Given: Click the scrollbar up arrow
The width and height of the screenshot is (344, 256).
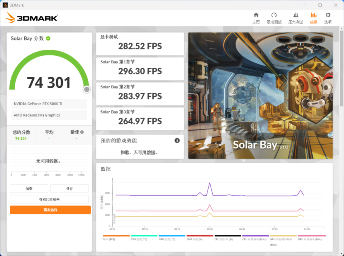Looking at the screenshot, I should pyautogui.click(x=341, y=29).
